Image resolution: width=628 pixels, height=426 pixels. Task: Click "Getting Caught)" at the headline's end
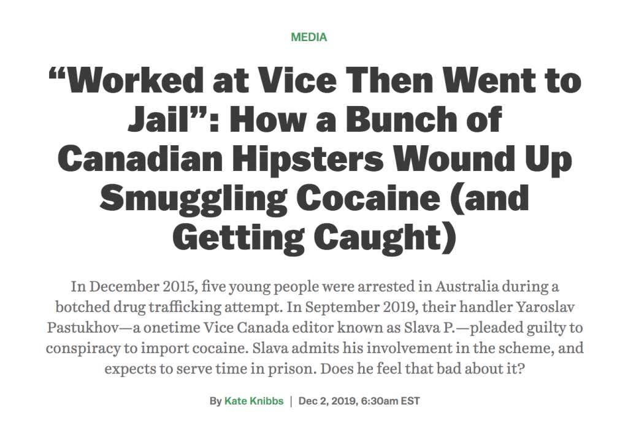tap(314, 238)
